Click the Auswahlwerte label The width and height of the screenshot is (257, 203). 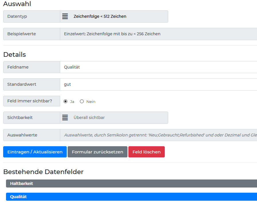point(22,135)
